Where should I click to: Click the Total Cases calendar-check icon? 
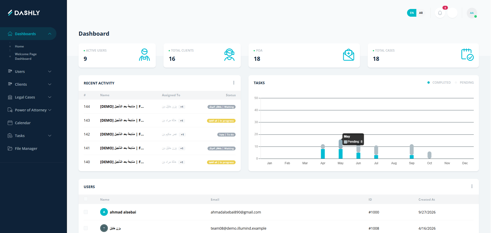point(467,54)
